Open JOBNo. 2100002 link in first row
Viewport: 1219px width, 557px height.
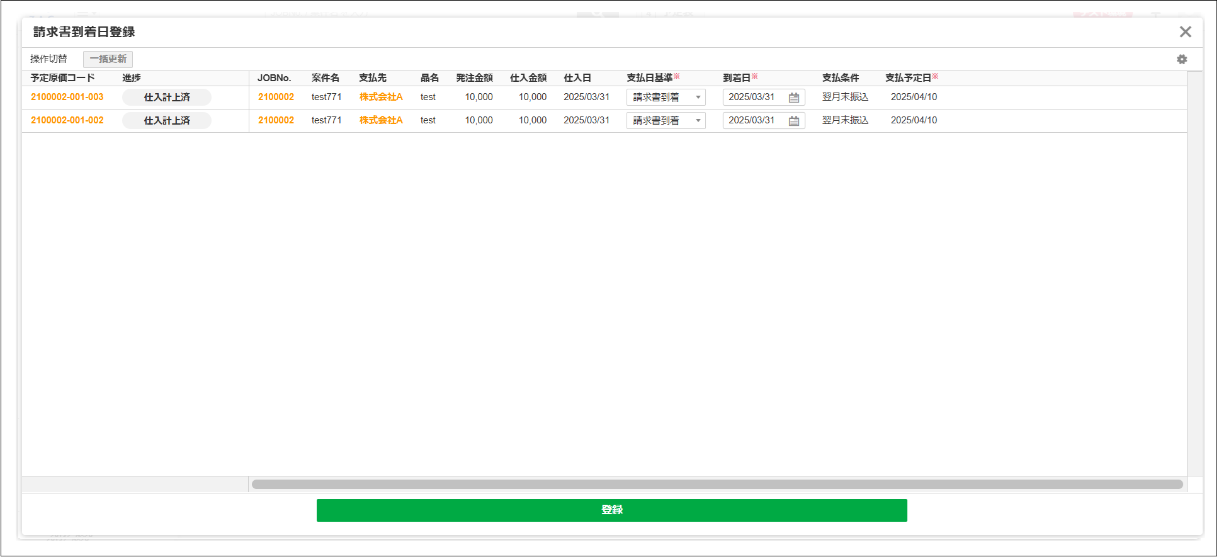(276, 97)
